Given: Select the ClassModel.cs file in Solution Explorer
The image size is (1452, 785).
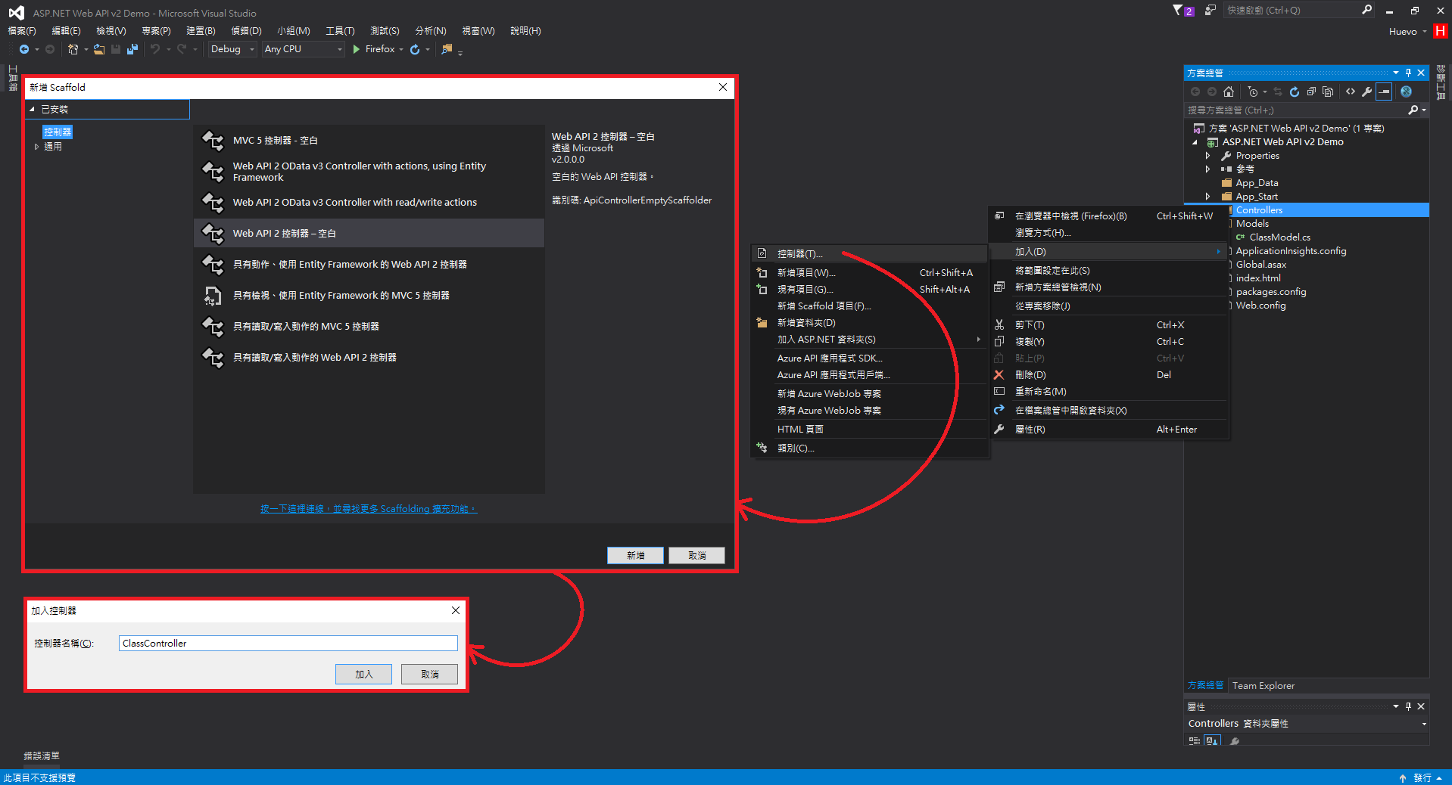Looking at the screenshot, I should point(1279,237).
